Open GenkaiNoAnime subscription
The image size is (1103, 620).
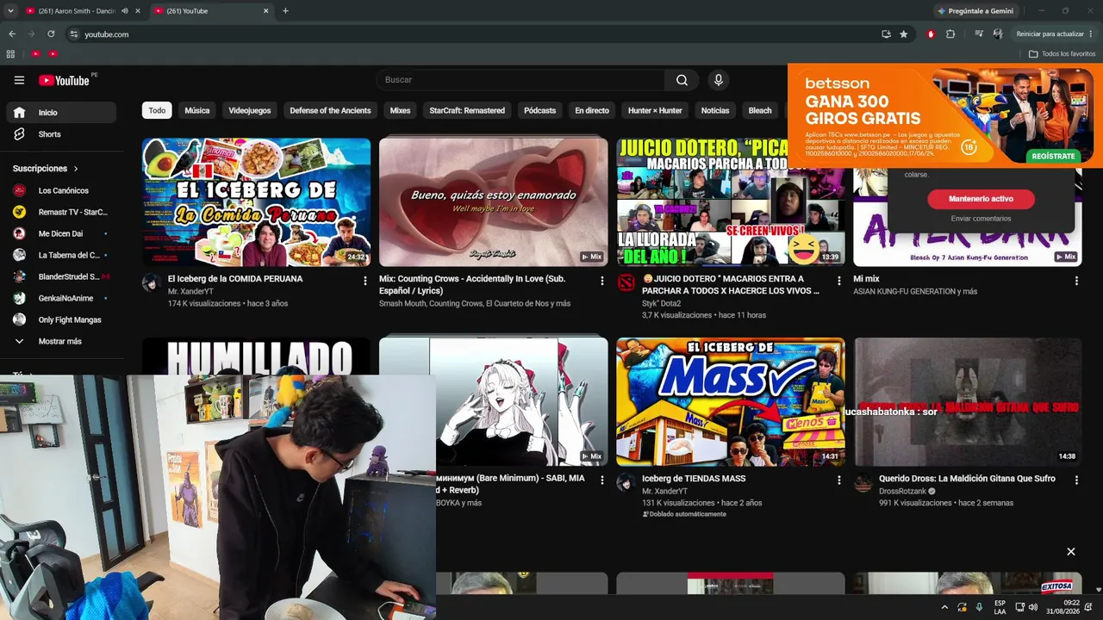(x=61, y=298)
